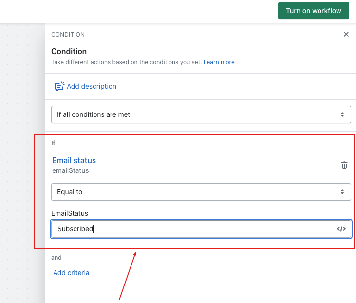
Task: Open the If all conditions are met dropdown
Action: click(x=201, y=114)
